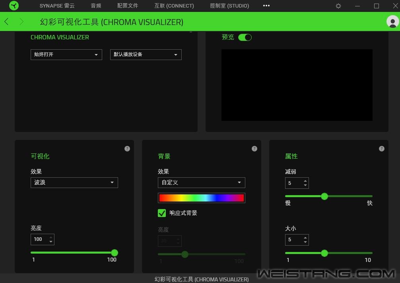The image size is (400, 283).
Task: Open the settings gear icon
Action: pos(338,6)
